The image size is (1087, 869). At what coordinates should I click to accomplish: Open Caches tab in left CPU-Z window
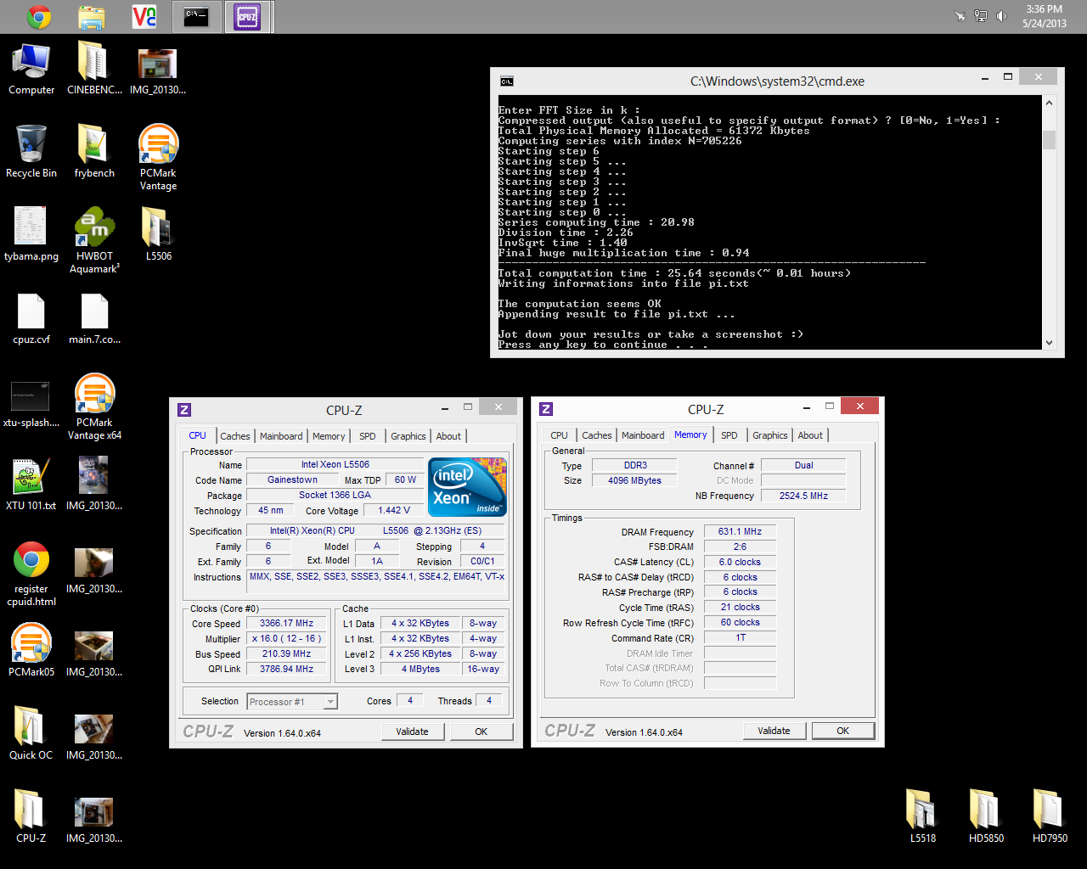235,436
